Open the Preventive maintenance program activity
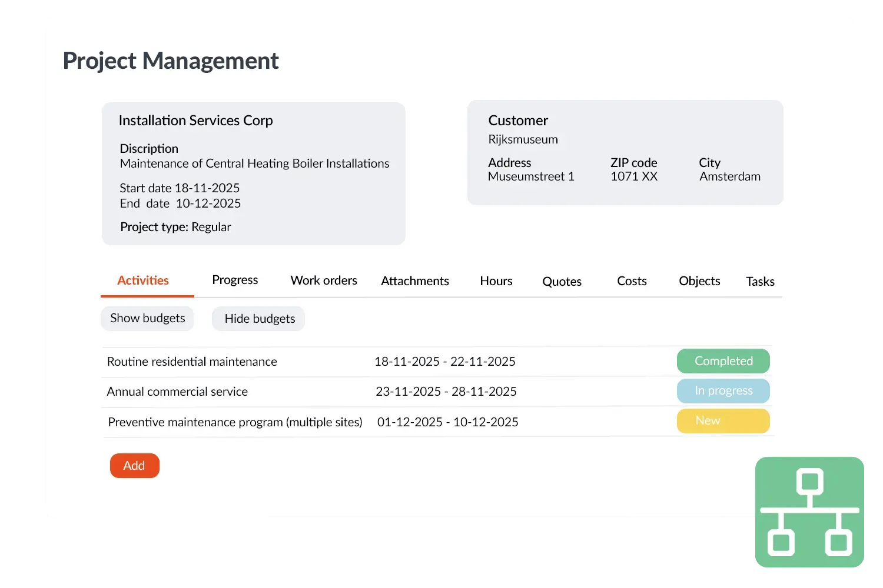The image size is (883, 588). pyautogui.click(x=235, y=422)
